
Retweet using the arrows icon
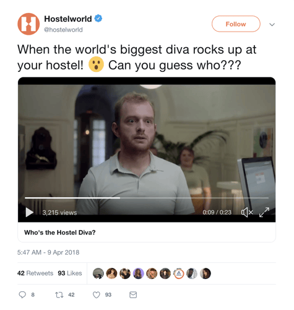click(x=59, y=294)
